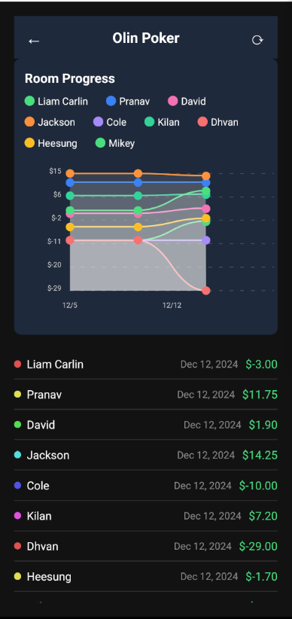Image resolution: width=292 pixels, height=619 pixels.
Task: Open the Jackson $14.25 entry
Action: coord(146,455)
